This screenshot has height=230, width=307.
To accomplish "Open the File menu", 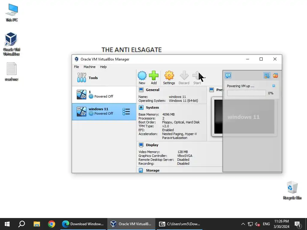I will pyautogui.click(x=76, y=67).
